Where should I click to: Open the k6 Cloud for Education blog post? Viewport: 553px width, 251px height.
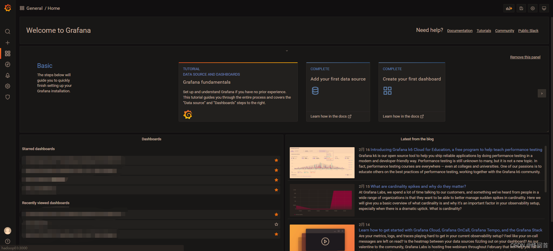[456, 150]
